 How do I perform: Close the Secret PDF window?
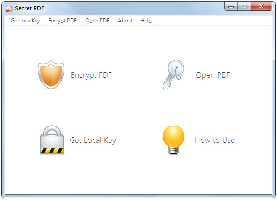(x=261, y=7)
